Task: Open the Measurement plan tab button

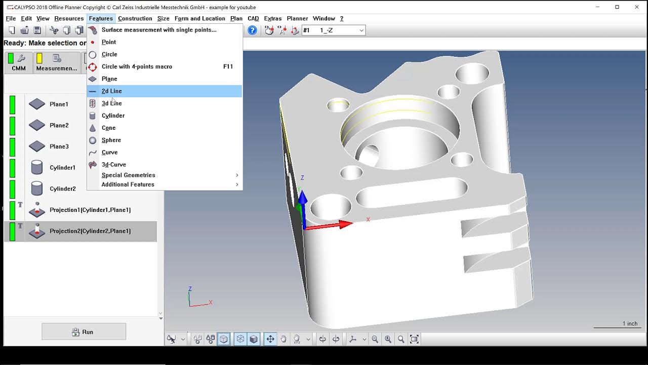Action: 57,63
